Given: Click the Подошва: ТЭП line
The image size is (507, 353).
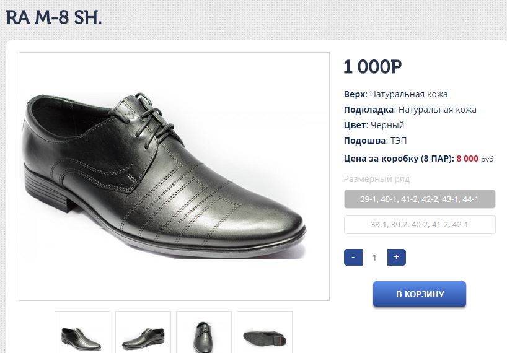Looking at the screenshot, I should (x=375, y=141).
